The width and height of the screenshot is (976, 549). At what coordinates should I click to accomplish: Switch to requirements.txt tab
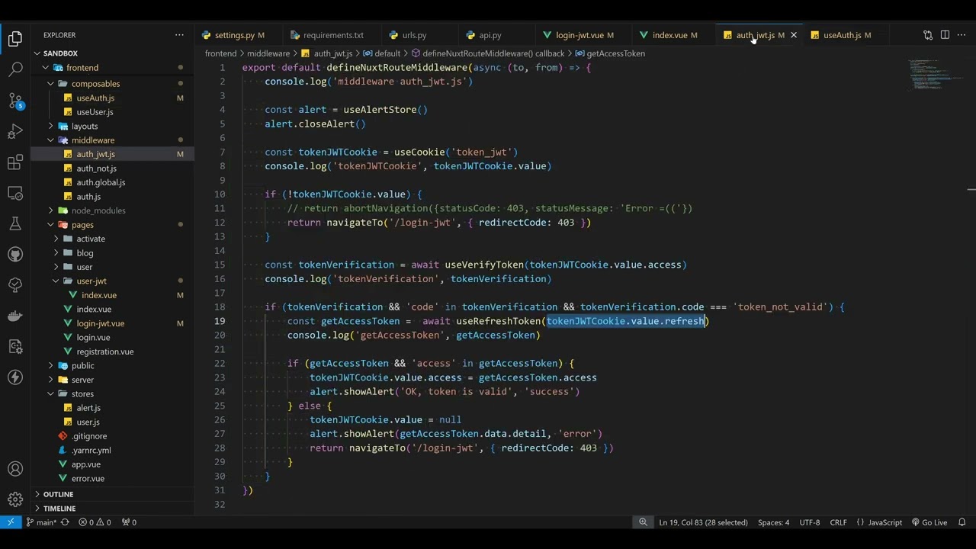(332, 35)
